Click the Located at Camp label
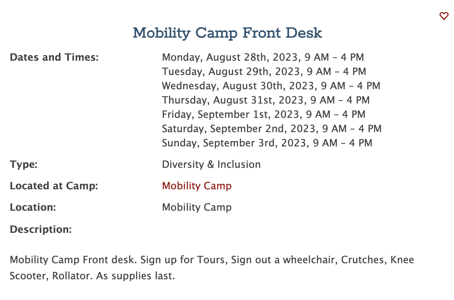454x300 pixels. 54,186
